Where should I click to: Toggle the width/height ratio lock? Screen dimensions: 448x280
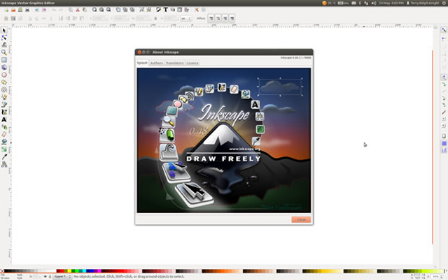tap(155, 19)
